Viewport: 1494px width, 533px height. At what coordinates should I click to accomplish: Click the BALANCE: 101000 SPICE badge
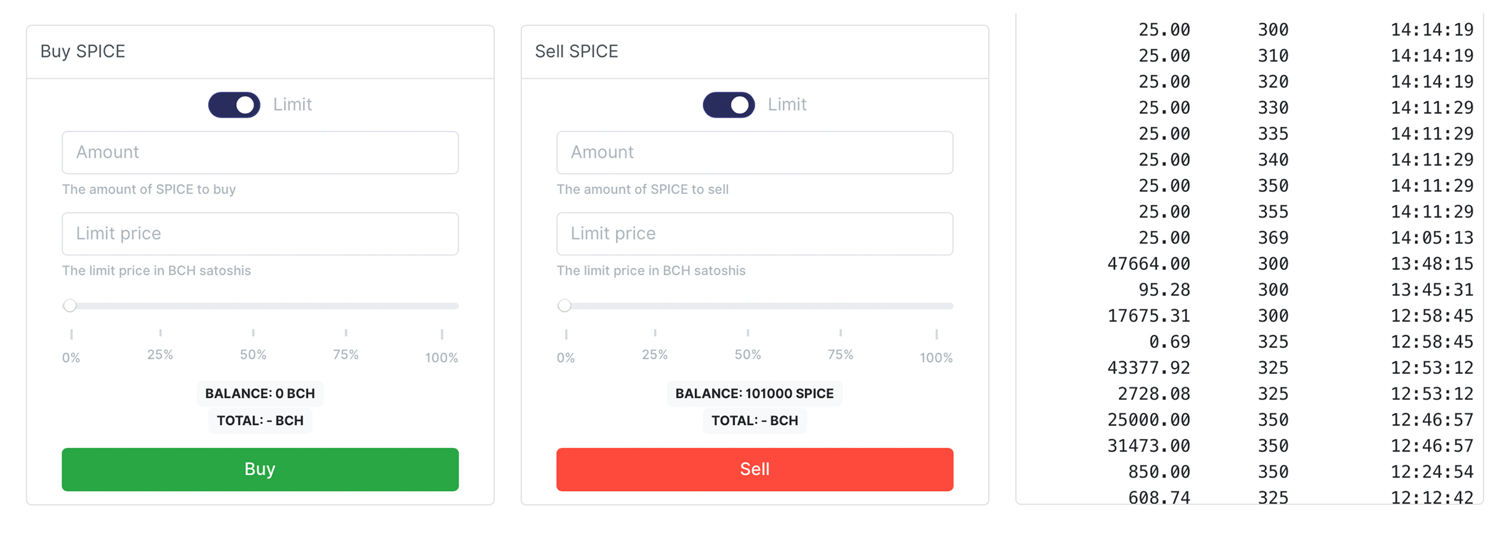[754, 393]
